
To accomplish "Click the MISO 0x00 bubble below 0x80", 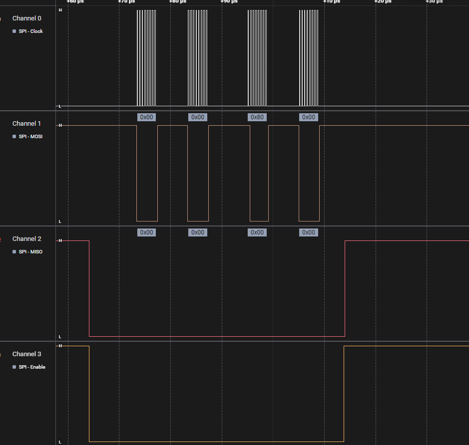I will (257, 232).
